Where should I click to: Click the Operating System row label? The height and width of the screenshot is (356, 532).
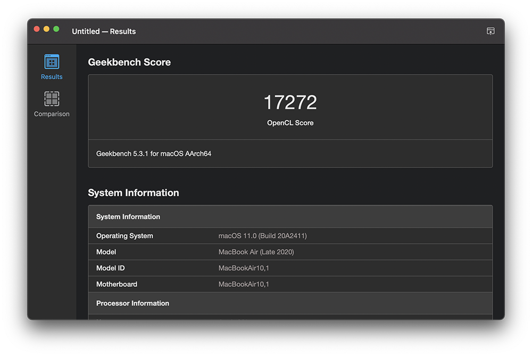(x=124, y=236)
